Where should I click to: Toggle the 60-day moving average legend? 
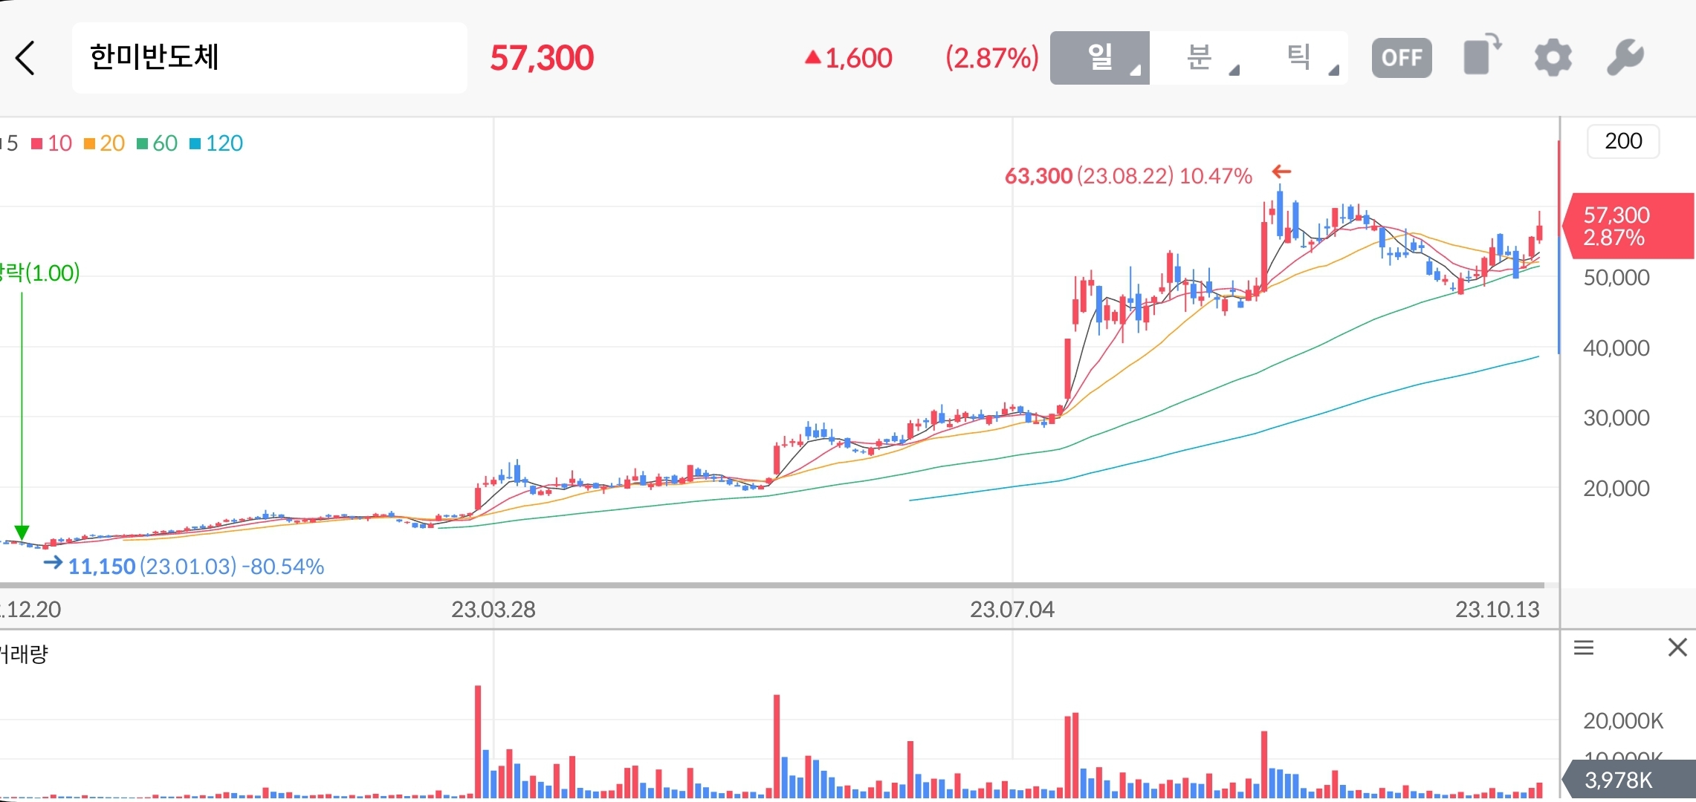click(158, 143)
